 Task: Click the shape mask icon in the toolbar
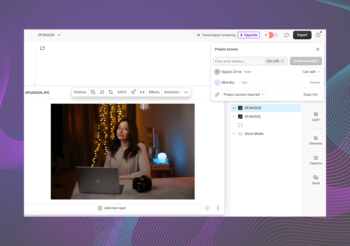[93, 92]
